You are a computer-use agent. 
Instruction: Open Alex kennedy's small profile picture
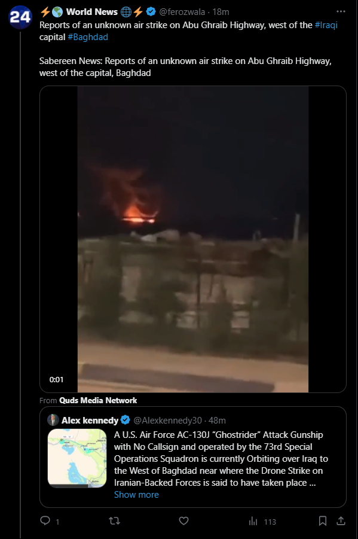[x=53, y=420]
